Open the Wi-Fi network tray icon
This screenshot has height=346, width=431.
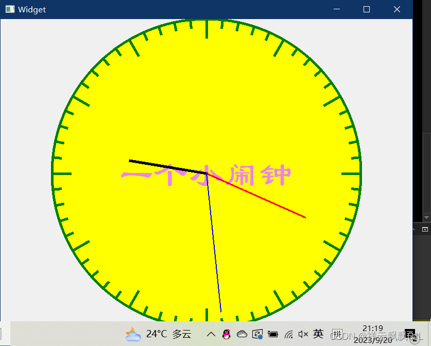tap(288, 335)
